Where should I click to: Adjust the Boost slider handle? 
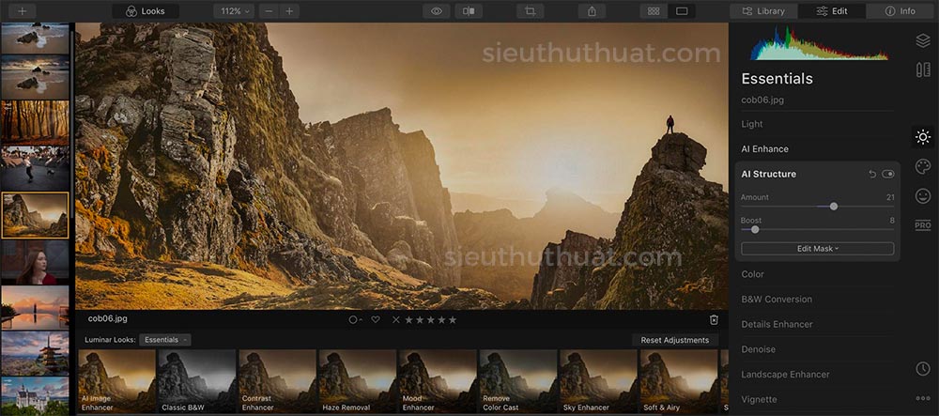coord(755,229)
